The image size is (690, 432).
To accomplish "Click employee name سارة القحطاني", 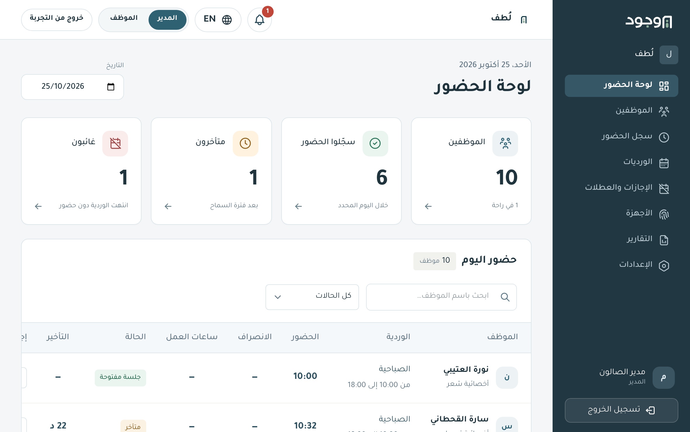I will click(x=460, y=419).
